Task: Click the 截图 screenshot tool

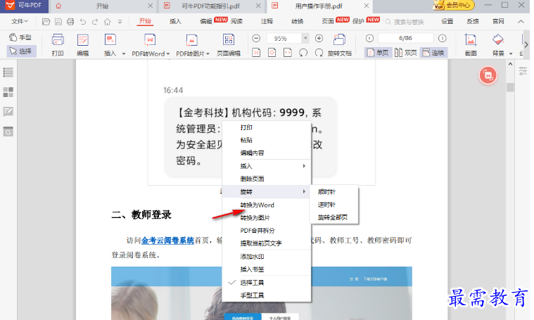Action: pyautogui.click(x=471, y=44)
